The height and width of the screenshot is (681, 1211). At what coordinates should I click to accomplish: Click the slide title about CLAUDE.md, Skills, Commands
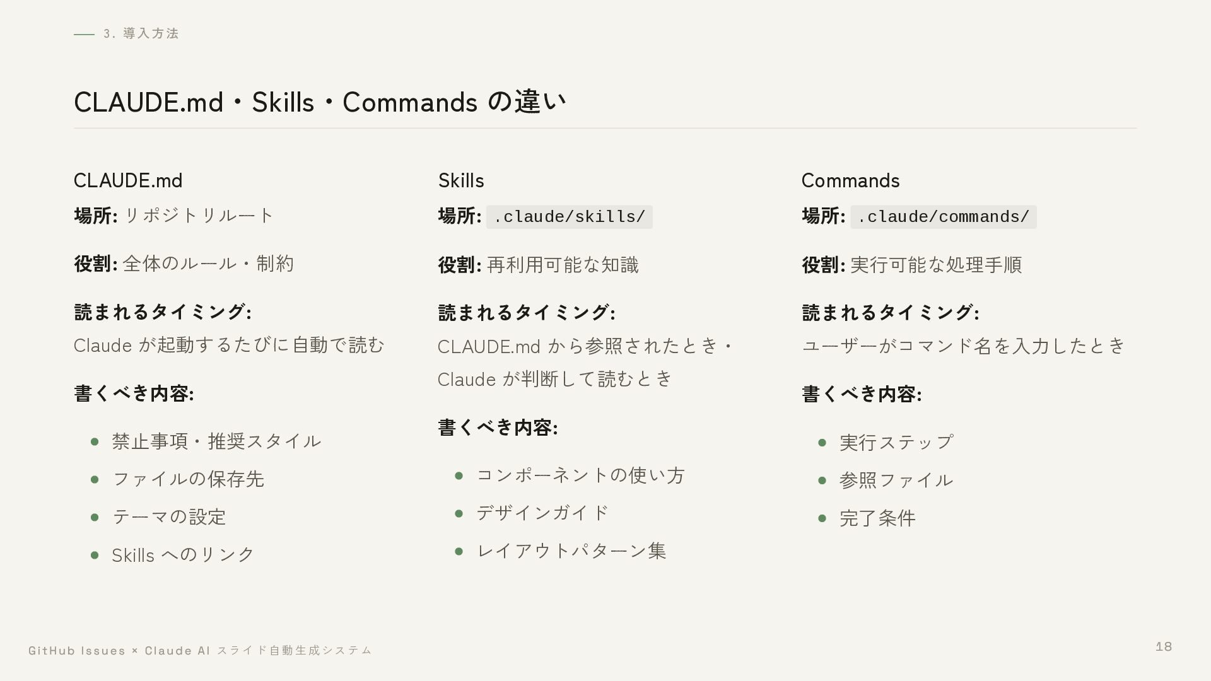point(320,102)
